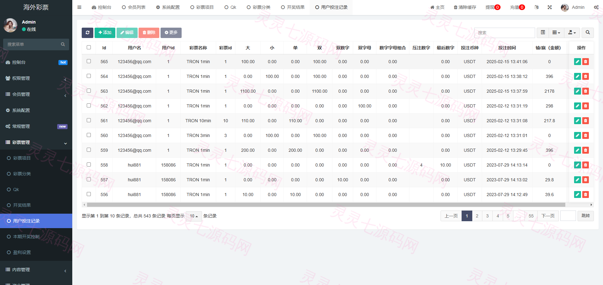Screen dimensions: 603x285
Task: Toggle the hamburger sidebar menu icon
Action: click(79, 7)
